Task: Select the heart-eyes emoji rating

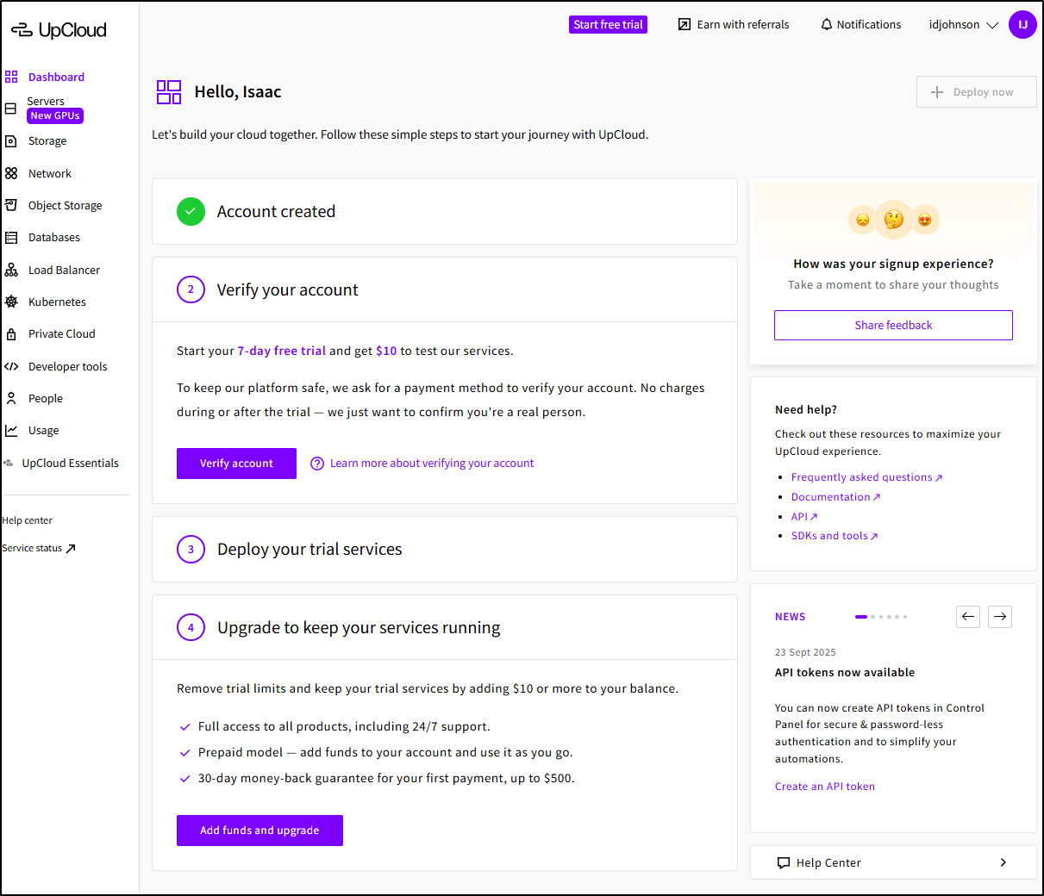Action: click(925, 220)
